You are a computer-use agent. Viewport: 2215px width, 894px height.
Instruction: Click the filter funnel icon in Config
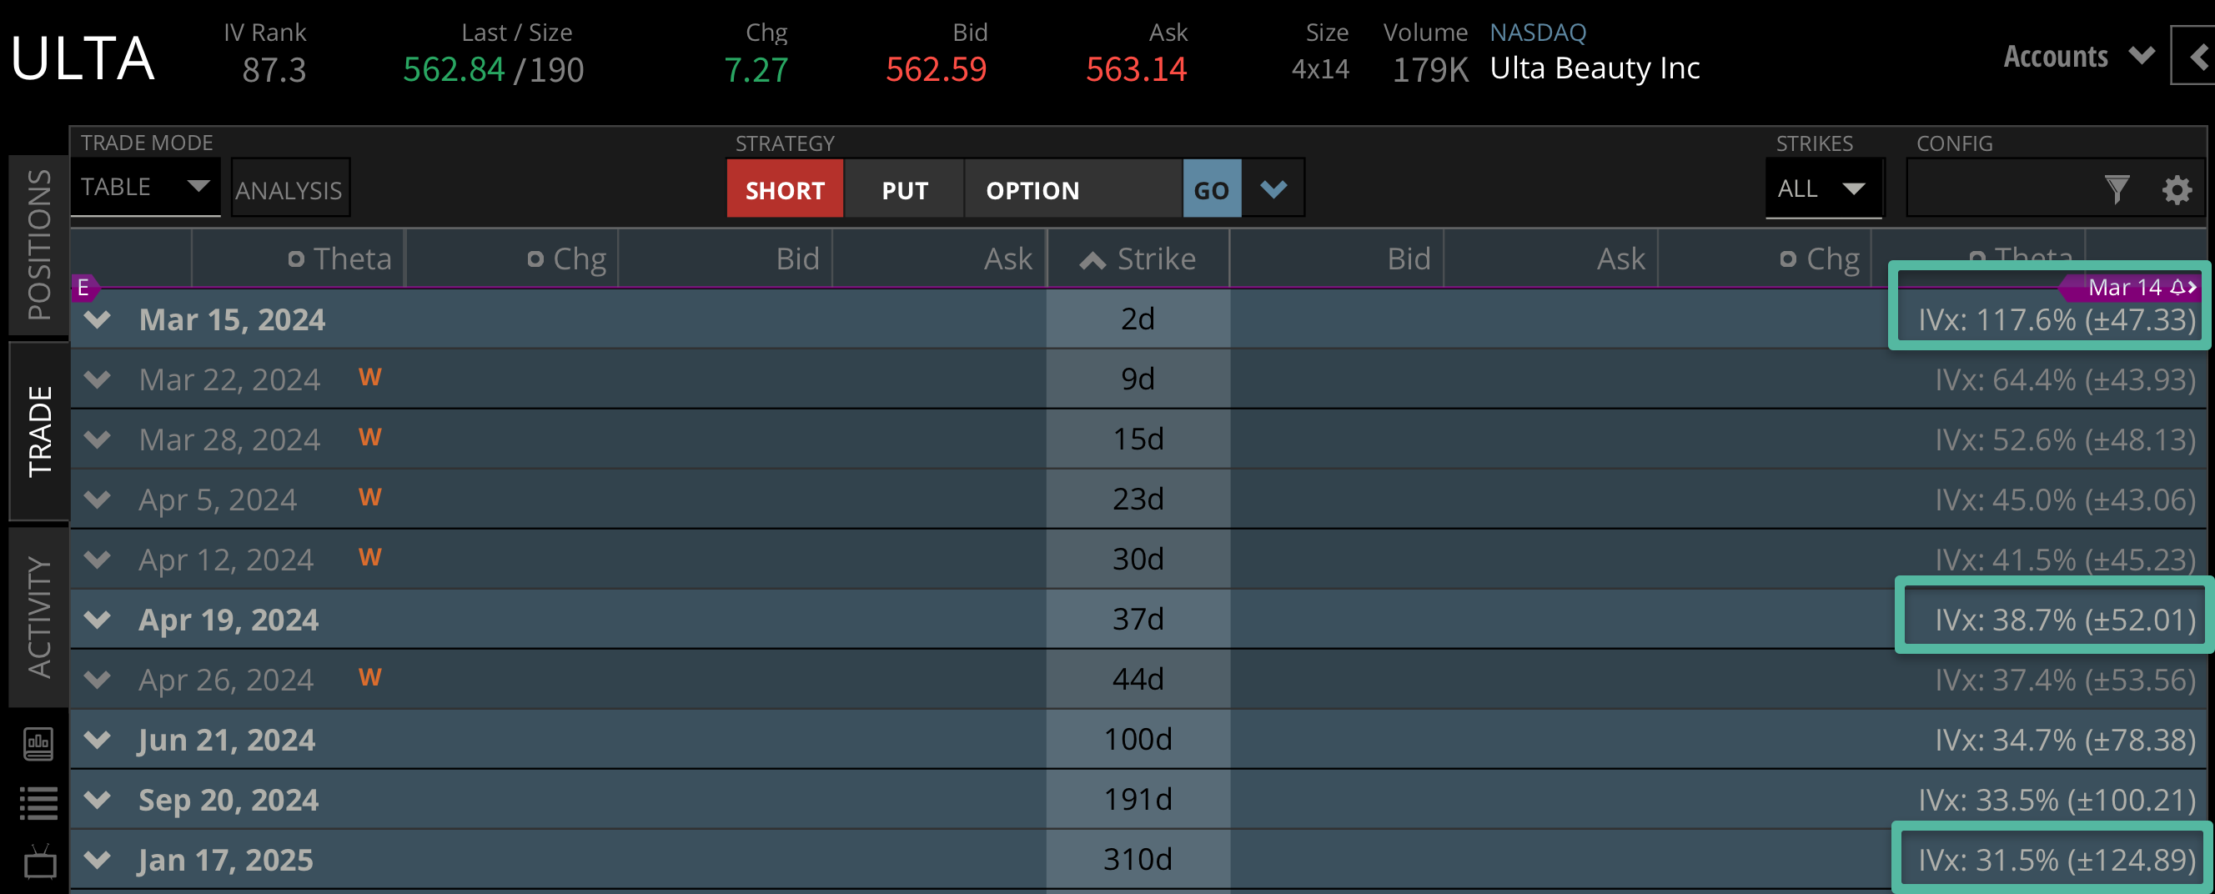[x=2116, y=189]
